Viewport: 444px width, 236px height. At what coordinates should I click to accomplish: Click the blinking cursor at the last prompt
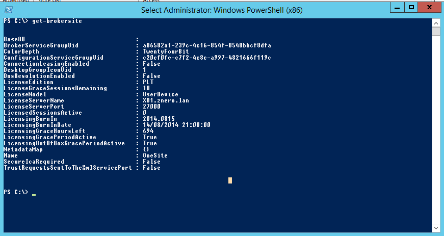(x=34, y=194)
